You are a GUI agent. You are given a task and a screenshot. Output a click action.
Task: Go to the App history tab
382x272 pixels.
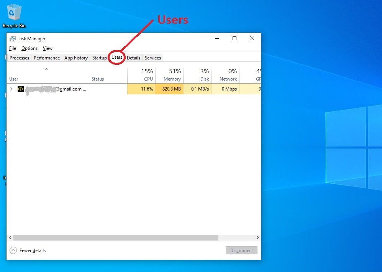[x=76, y=58]
